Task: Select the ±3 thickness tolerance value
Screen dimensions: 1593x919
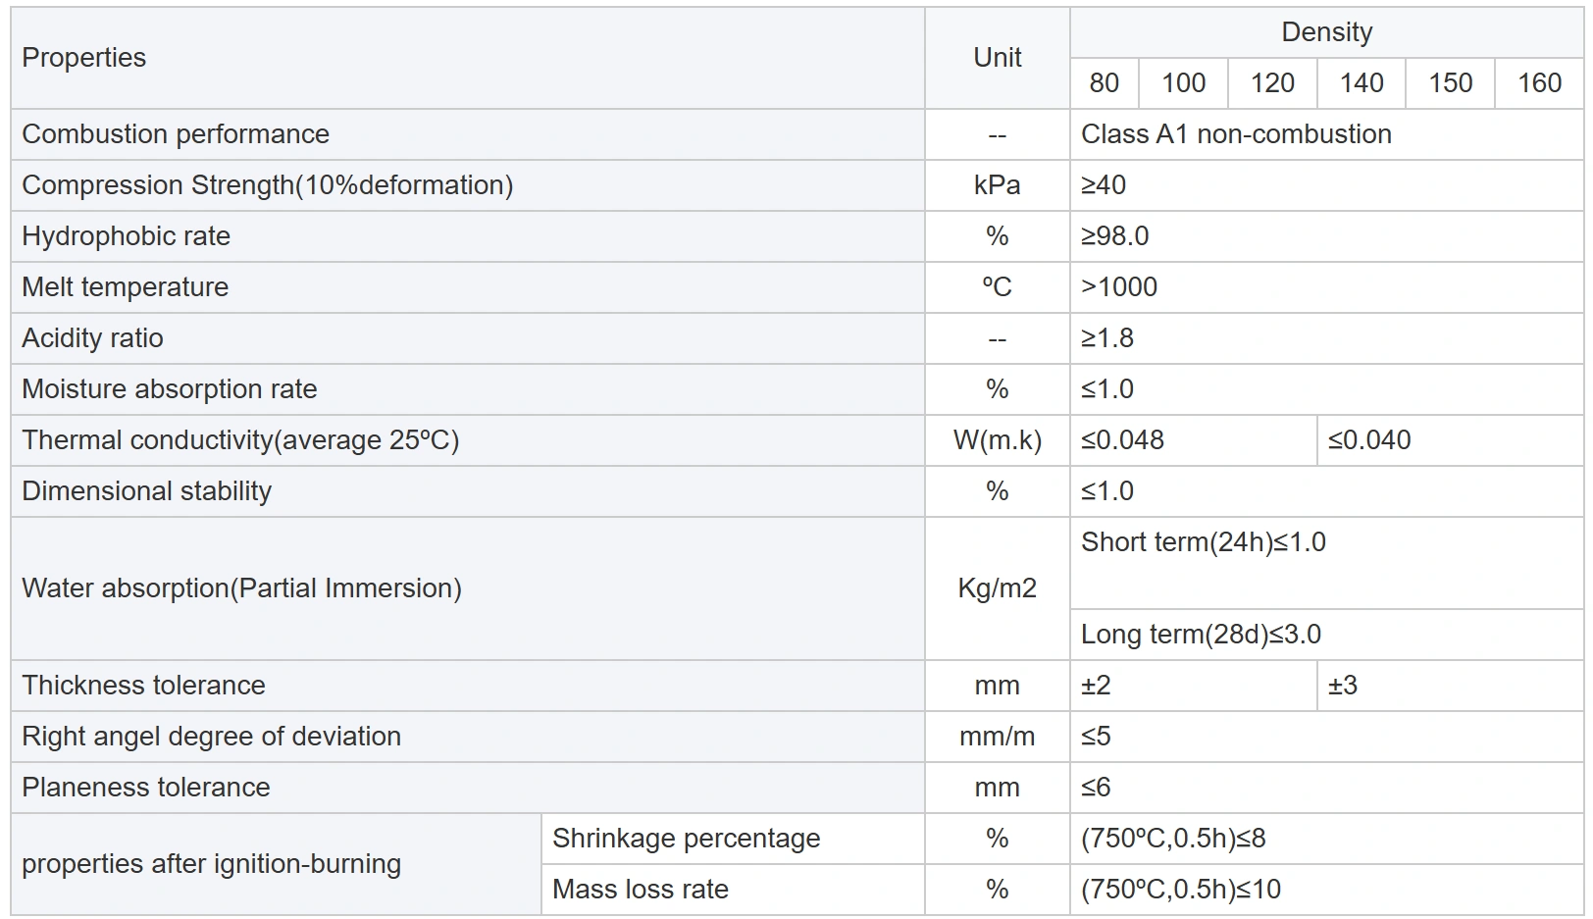Action: pyautogui.click(x=1343, y=686)
